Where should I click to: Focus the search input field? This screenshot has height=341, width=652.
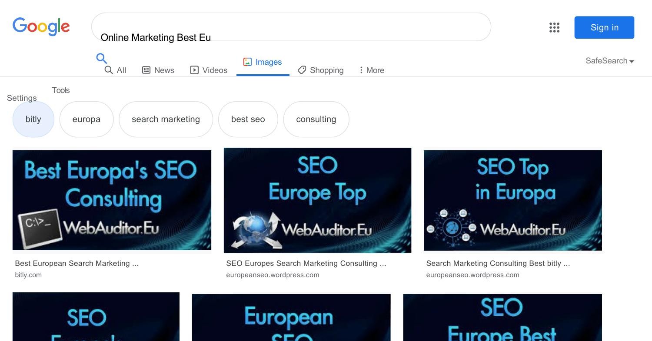coord(291,27)
